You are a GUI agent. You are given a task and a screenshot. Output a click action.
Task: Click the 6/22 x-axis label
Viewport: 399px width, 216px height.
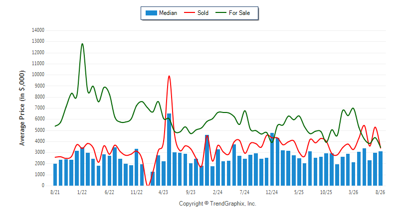pyautogui.click(x=109, y=193)
